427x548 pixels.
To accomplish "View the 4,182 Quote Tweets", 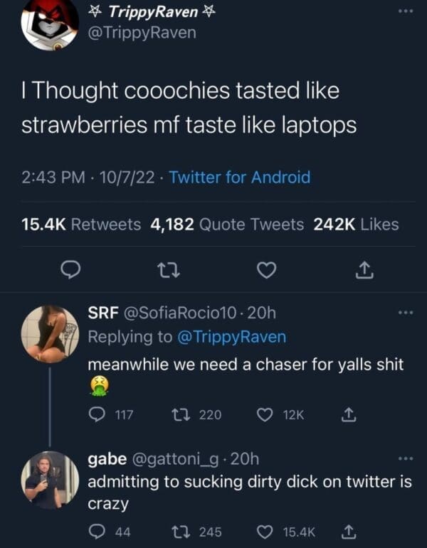I will pyautogui.click(x=227, y=225).
